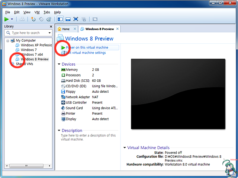
Task: Close the Home tab
Action: (75, 29)
